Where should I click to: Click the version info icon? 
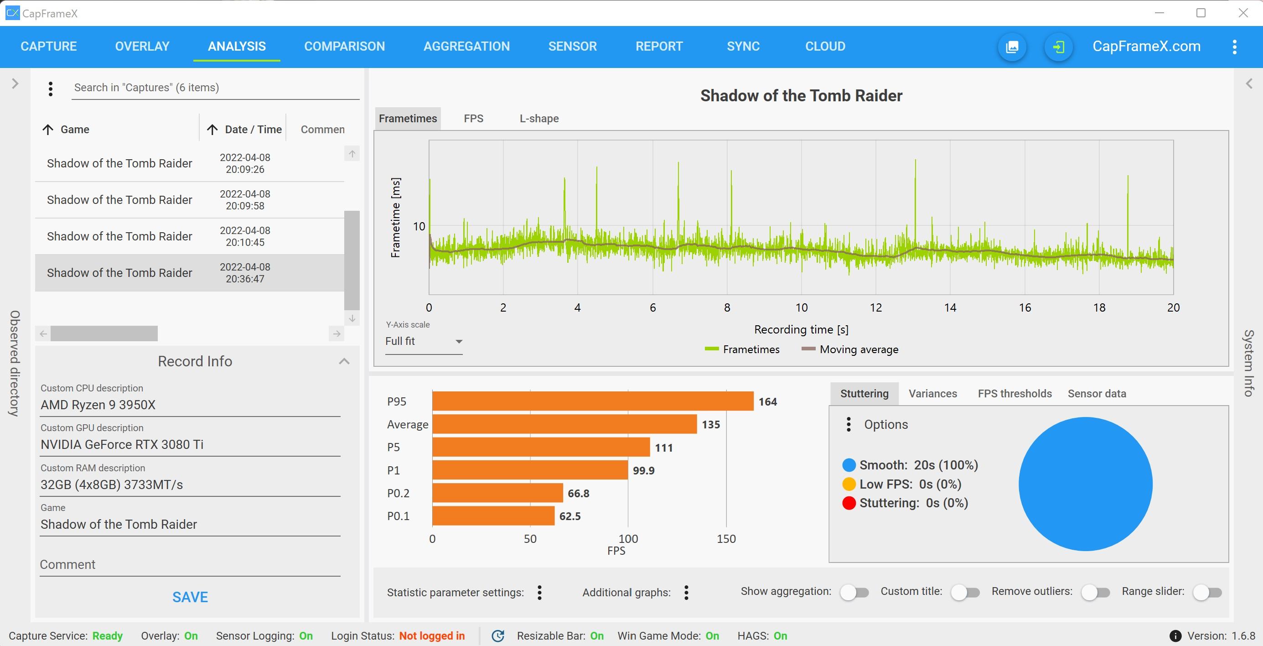(1175, 636)
